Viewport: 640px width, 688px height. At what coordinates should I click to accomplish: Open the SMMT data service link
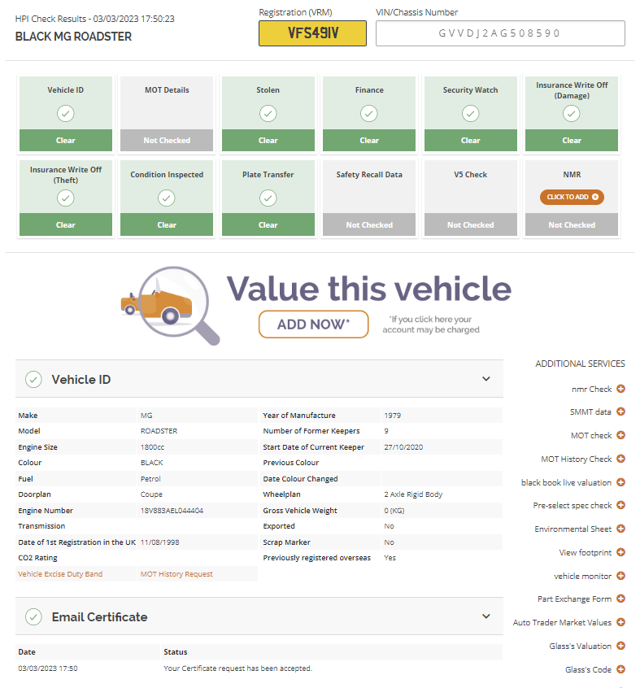[590, 412]
